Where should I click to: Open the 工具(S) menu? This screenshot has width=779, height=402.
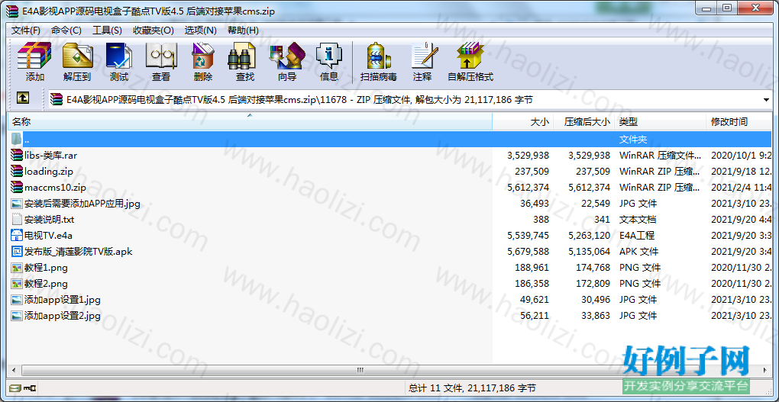(x=107, y=31)
